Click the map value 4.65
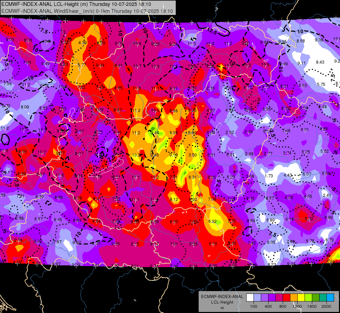This screenshot has width=340, height=313. coord(308,196)
